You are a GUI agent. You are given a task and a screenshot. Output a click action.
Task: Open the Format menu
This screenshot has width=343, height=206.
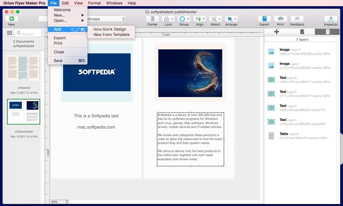tap(94, 3)
